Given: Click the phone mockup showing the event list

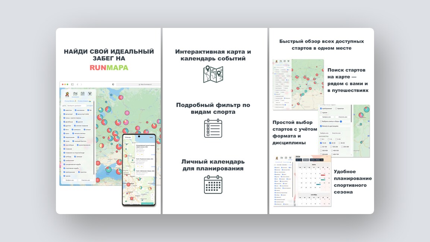Looking at the screenshot, I should pyautogui.click(x=139, y=170).
